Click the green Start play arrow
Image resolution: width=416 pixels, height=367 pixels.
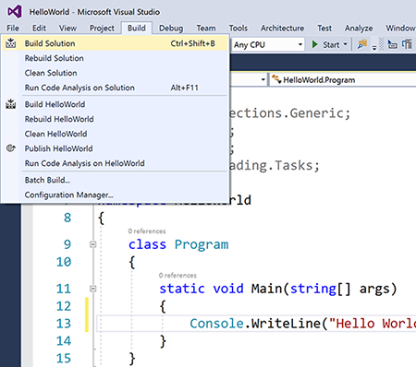click(314, 44)
